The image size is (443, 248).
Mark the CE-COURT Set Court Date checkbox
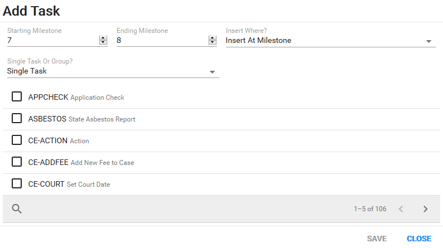(x=17, y=183)
